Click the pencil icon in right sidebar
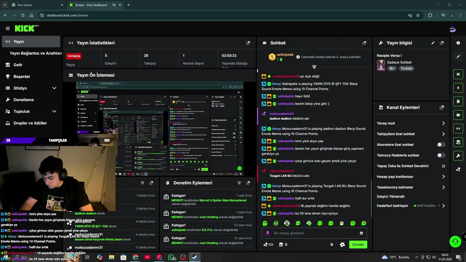The height and width of the screenshot is (262, 466). click(458, 56)
